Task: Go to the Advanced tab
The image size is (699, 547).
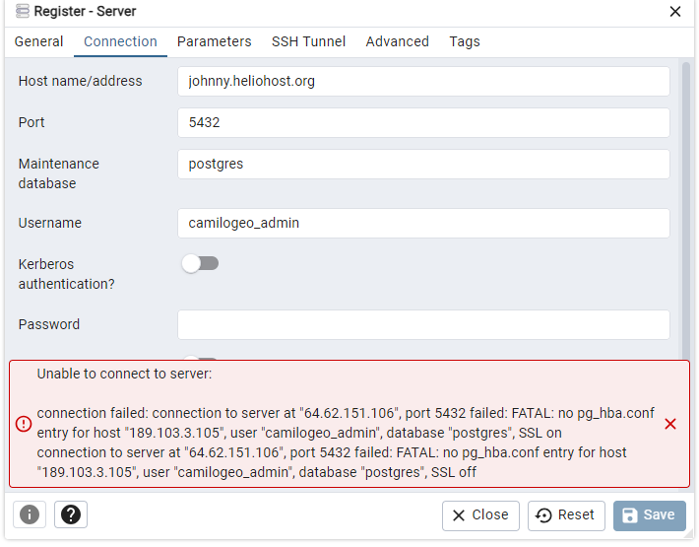Action: [x=397, y=41]
